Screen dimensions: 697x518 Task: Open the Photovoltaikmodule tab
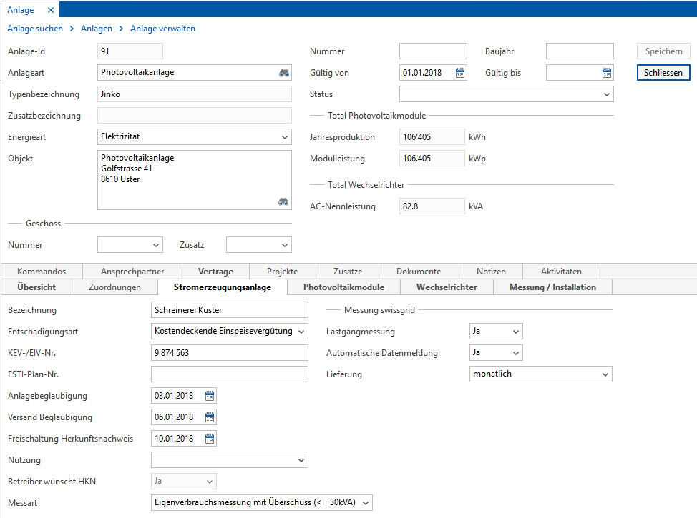(344, 287)
